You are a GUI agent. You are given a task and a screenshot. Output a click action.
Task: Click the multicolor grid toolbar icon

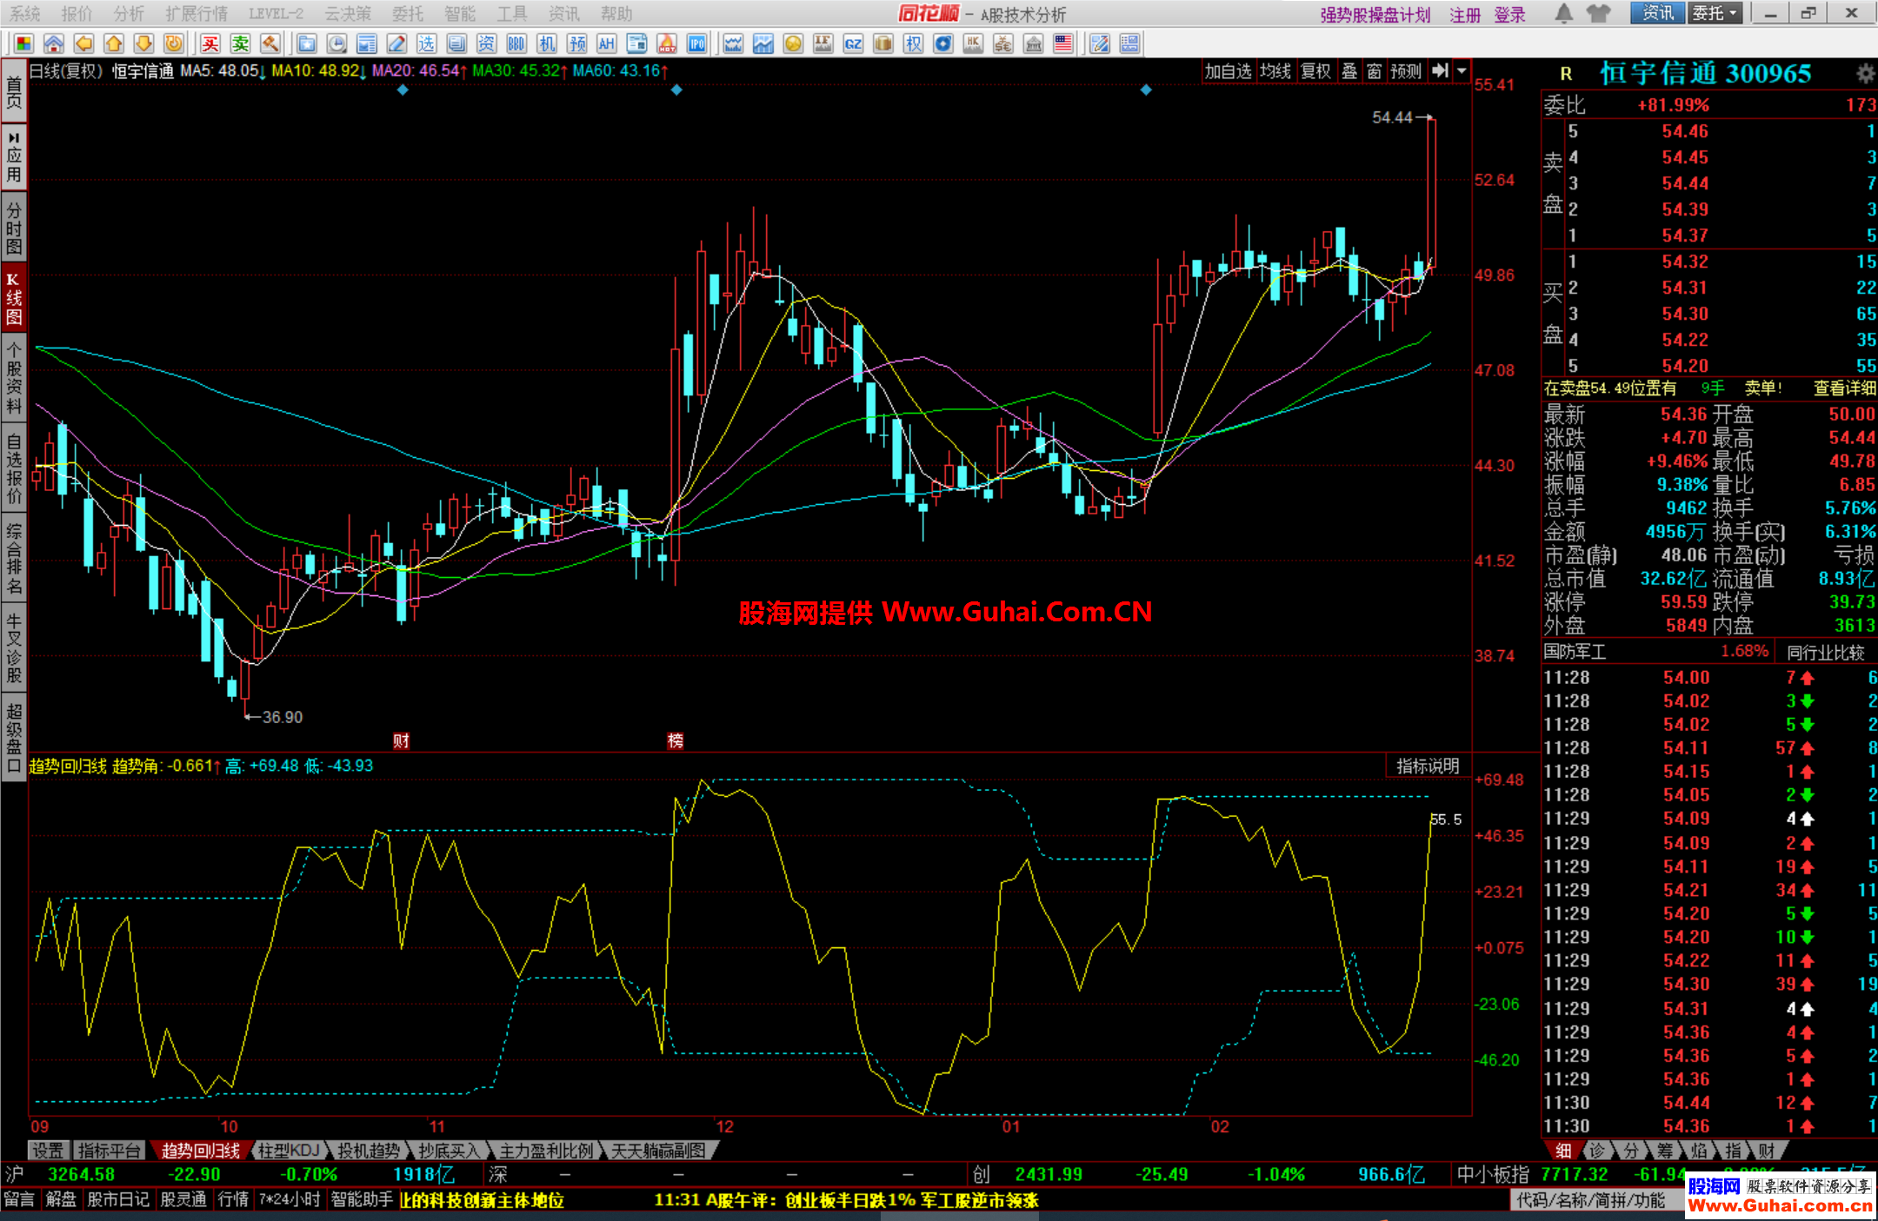pos(23,43)
